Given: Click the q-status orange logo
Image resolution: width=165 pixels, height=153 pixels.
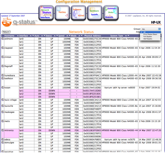Looking at the screenshot, I should click(7, 22).
